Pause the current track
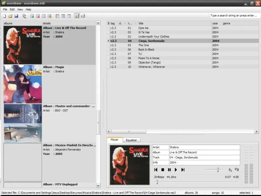Screen dimensions: 261x196 pyautogui.click(x=169, y=170)
